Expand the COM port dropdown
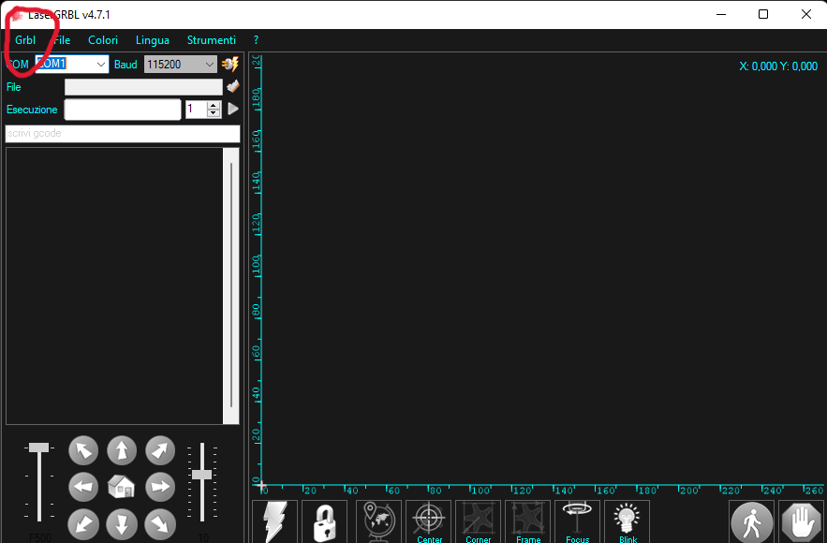This screenshot has width=827, height=543. [x=101, y=65]
